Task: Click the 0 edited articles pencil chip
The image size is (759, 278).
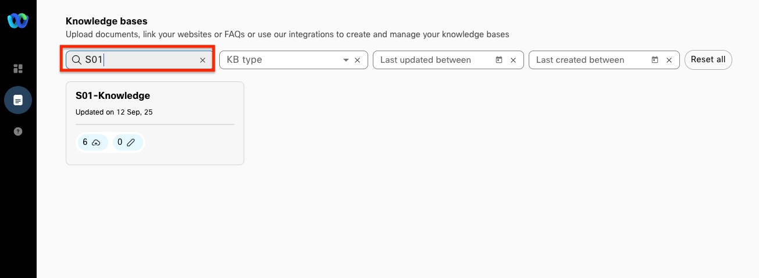Action: [x=127, y=142]
